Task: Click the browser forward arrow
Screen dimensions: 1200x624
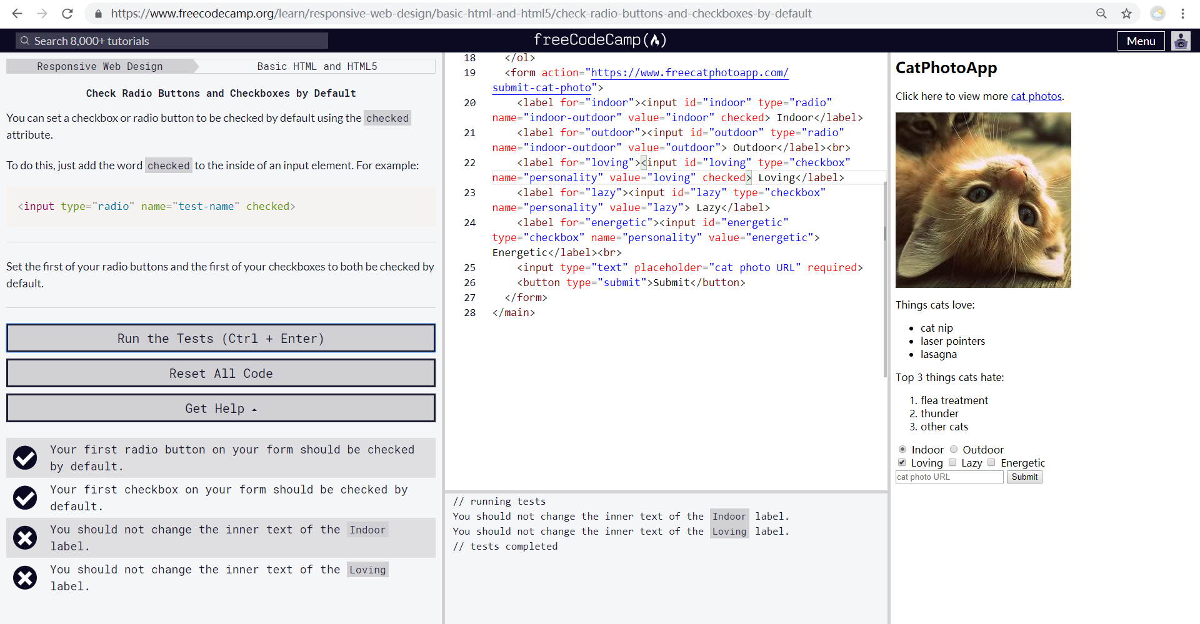Action: tap(42, 13)
